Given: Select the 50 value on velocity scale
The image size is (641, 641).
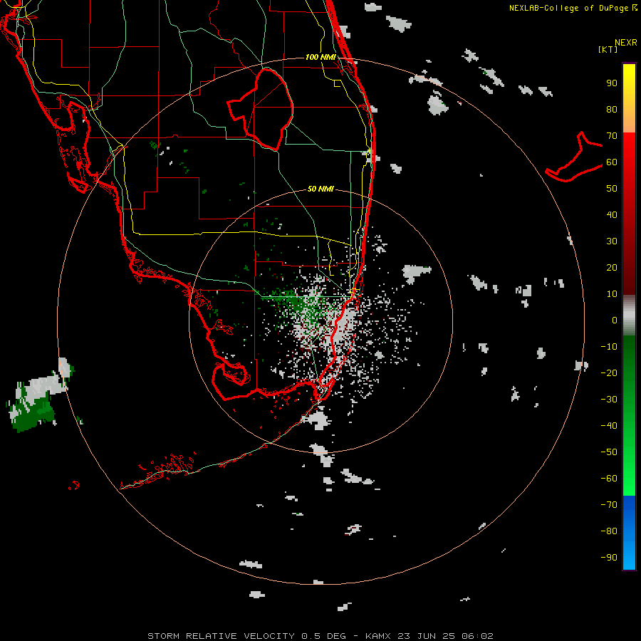Looking at the screenshot, I should [612, 189].
